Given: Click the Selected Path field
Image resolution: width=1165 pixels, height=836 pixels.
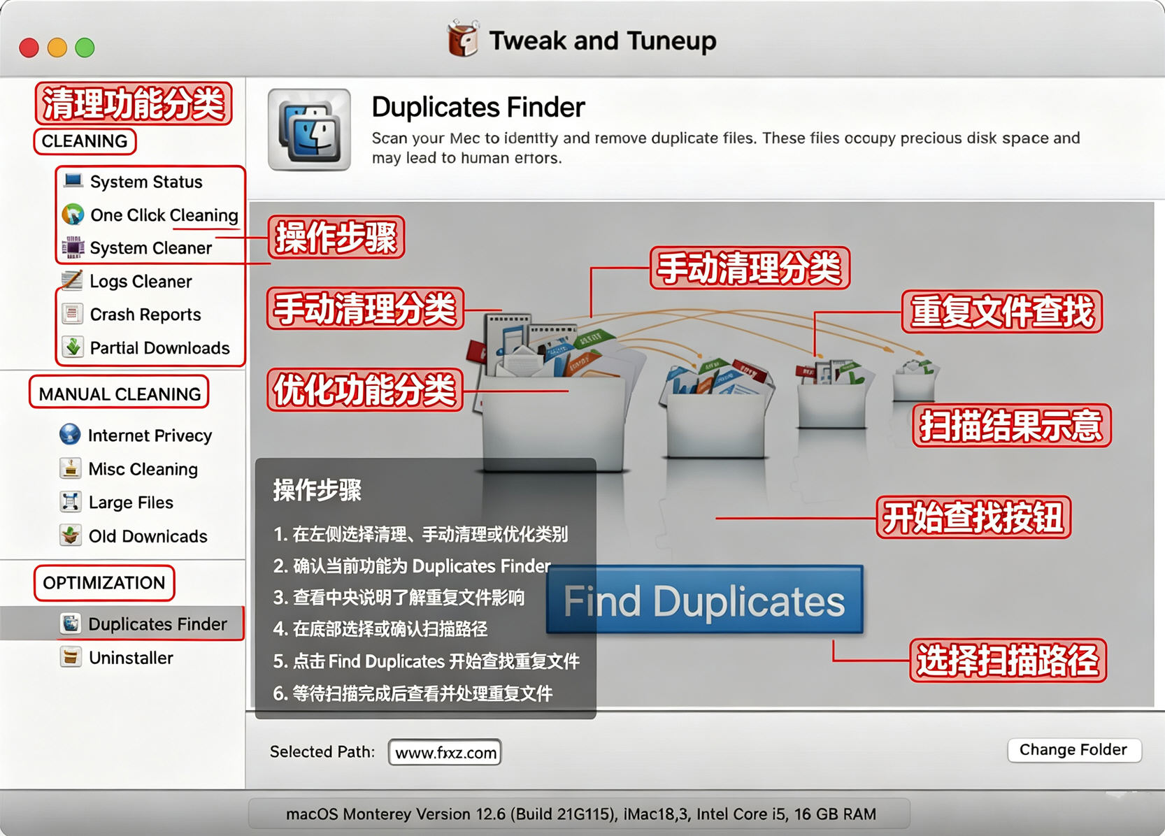Looking at the screenshot, I should tap(445, 752).
